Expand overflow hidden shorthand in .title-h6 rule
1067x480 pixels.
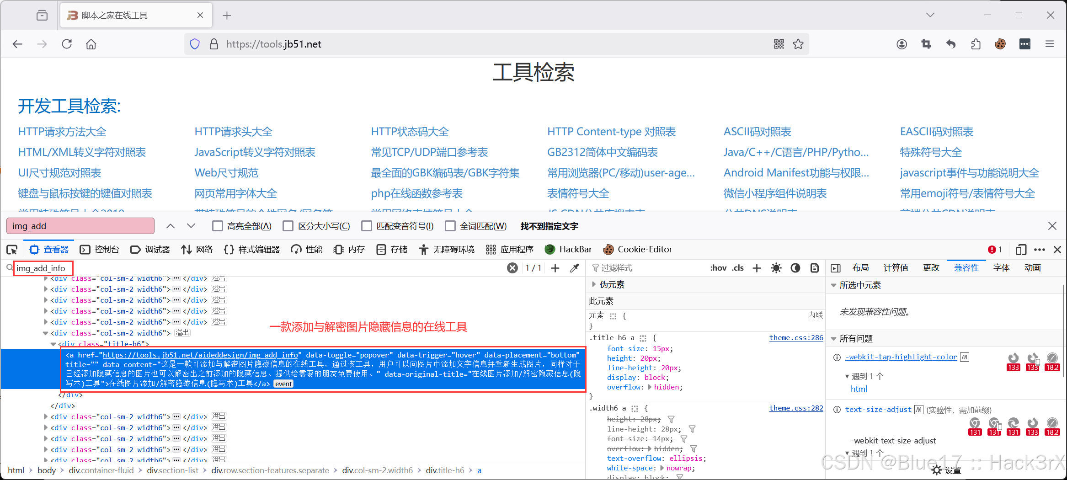(x=650, y=387)
